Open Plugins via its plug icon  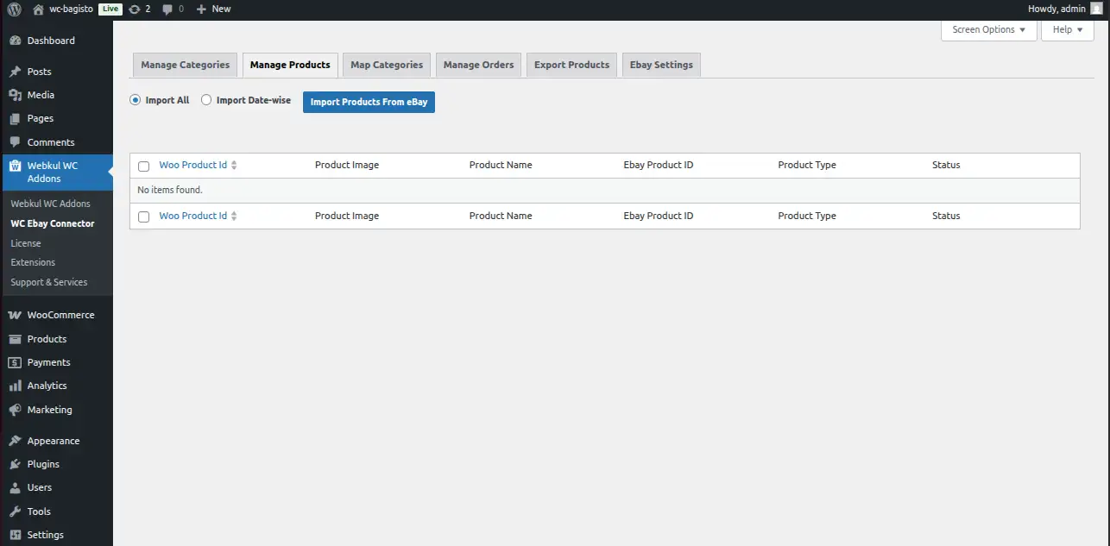[16, 463]
